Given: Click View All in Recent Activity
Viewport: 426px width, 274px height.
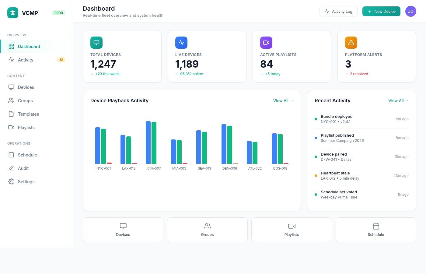Looking at the screenshot, I should (398, 101).
